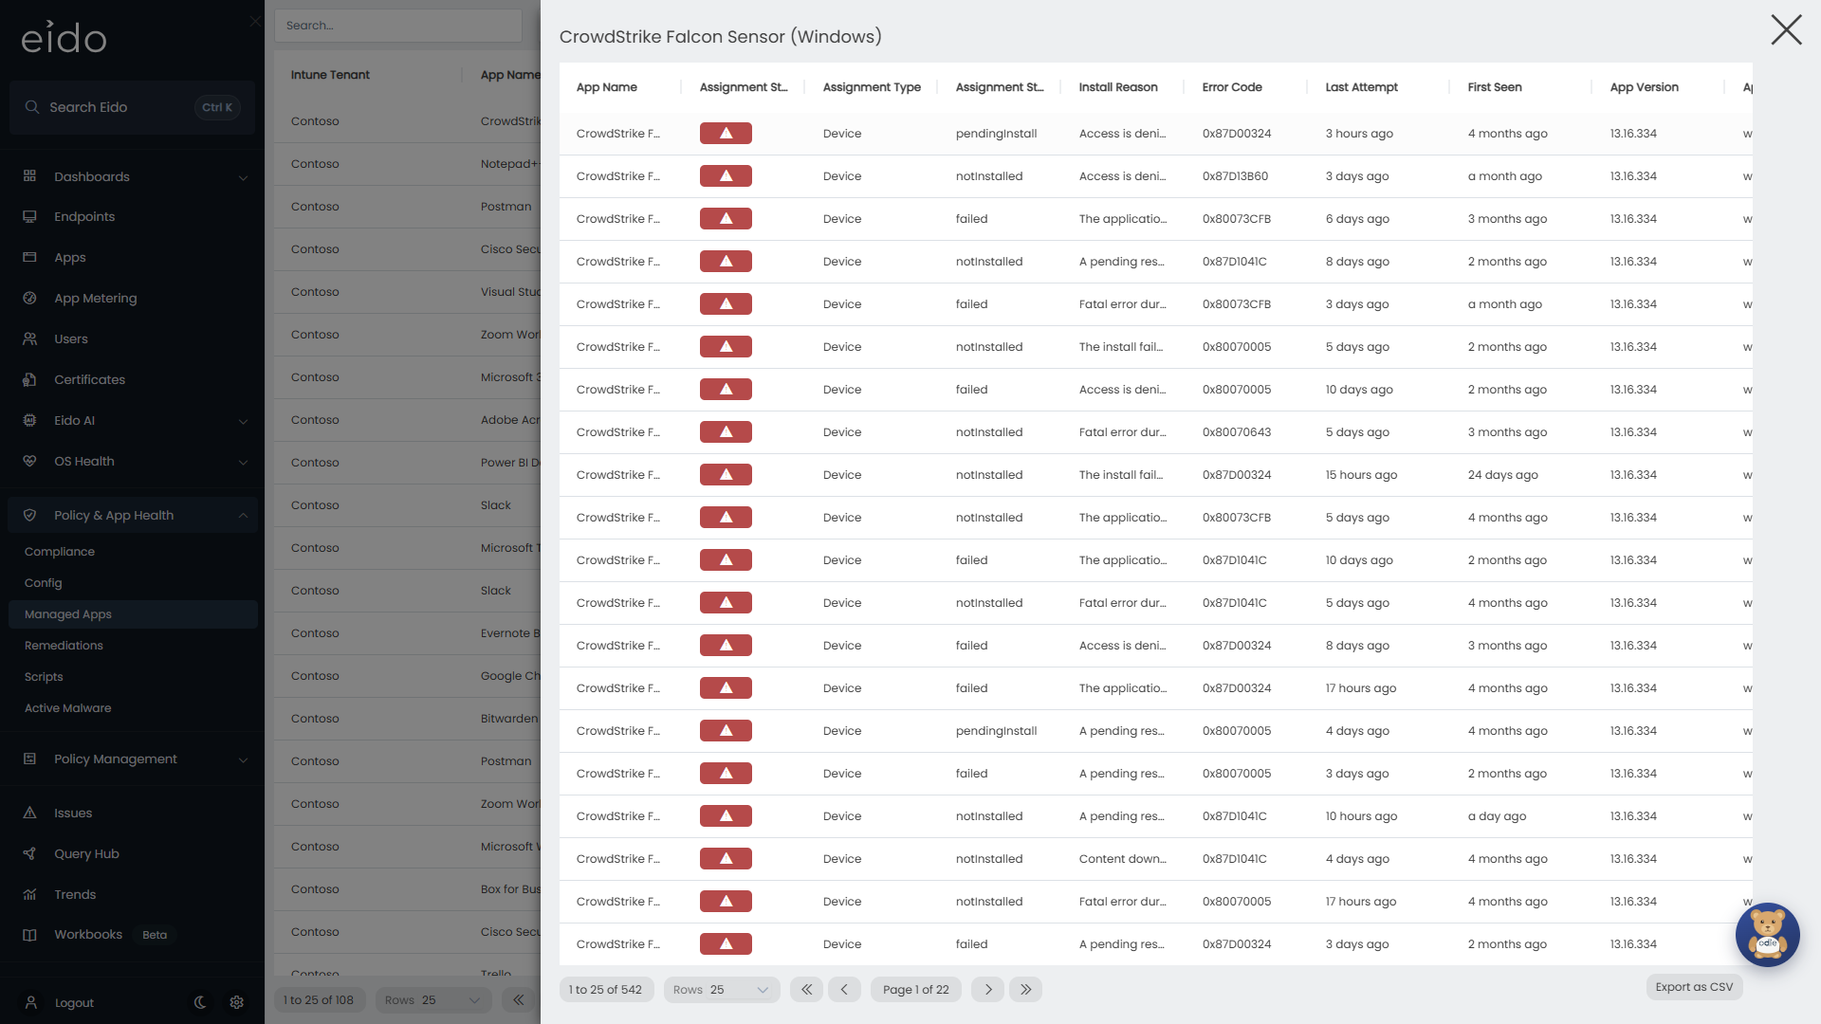
Task: Open Scripts submenu item
Action: click(x=44, y=677)
